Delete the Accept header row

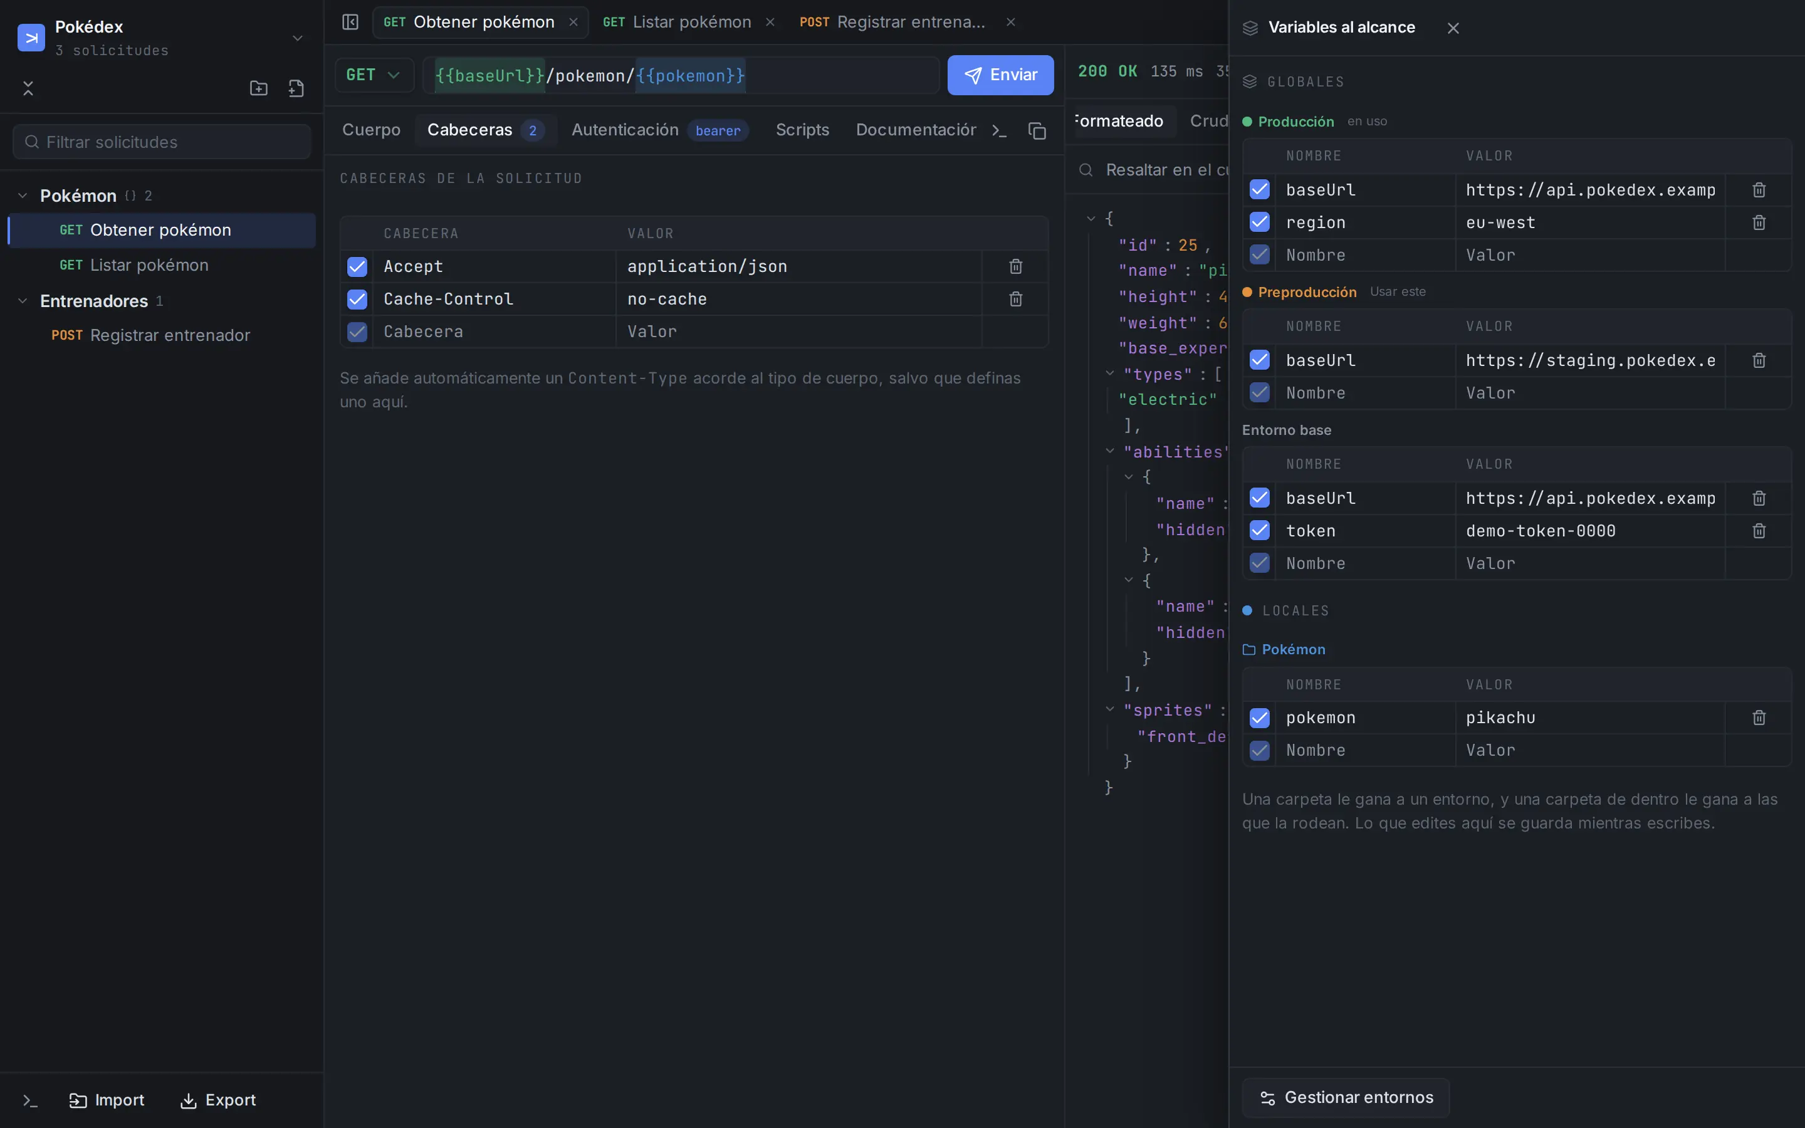(1016, 266)
